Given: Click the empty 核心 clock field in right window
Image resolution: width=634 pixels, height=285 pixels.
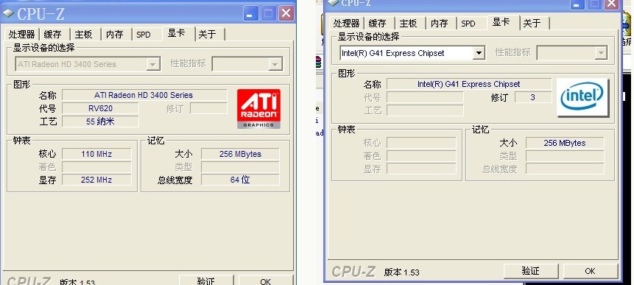Looking at the screenshot, I should [421, 143].
